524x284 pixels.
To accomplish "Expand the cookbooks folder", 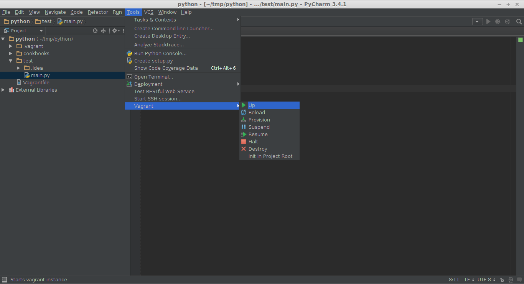I will point(11,53).
